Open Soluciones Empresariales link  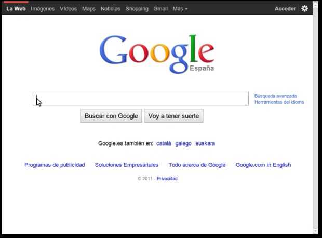127,165
